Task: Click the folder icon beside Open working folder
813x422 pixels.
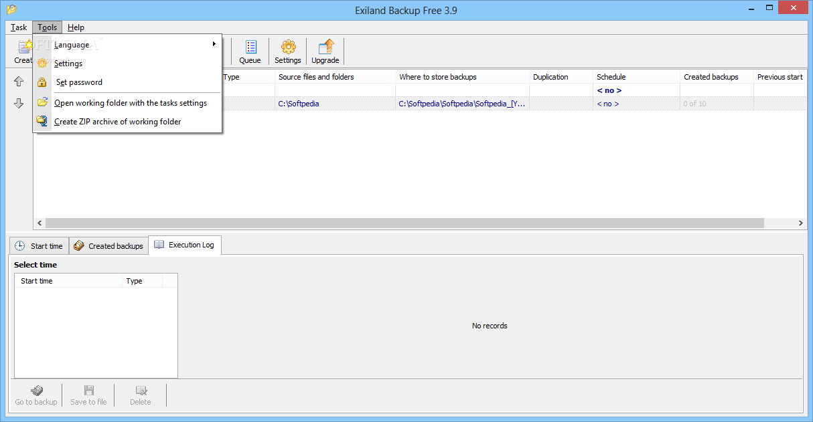Action: click(42, 103)
